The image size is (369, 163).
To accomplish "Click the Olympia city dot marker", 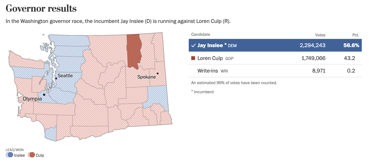I will (x=44, y=95).
